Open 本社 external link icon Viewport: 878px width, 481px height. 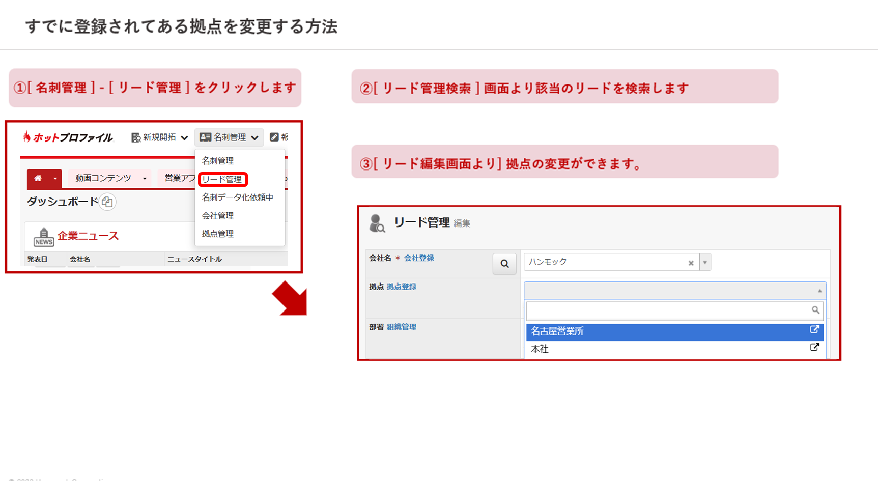pyautogui.click(x=814, y=348)
